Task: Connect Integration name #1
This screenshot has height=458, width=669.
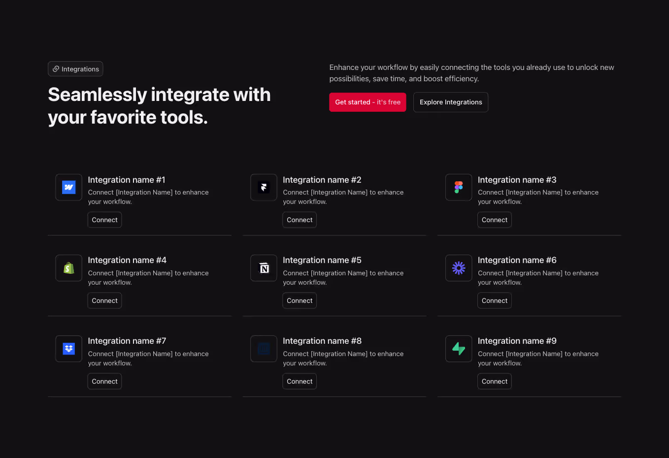Action: tap(104, 220)
